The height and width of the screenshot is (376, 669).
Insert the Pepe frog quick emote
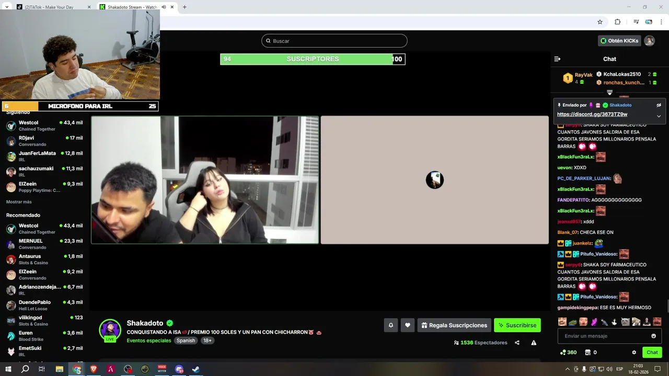pyautogui.click(x=573, y=322)
